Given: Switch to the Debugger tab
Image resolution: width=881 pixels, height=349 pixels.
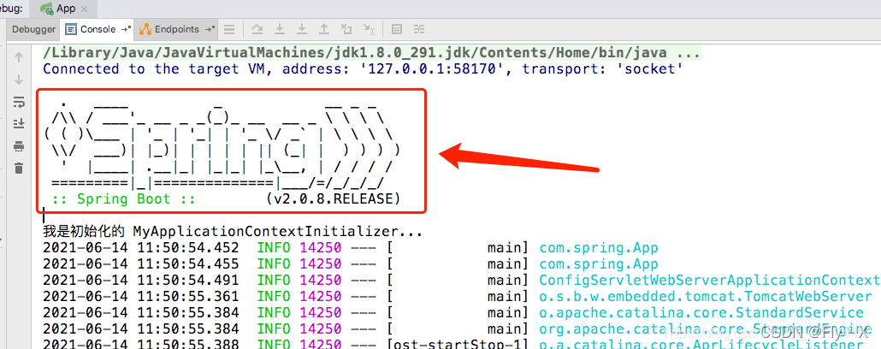Looking at the screenshot, I should [x=33, y=29].
